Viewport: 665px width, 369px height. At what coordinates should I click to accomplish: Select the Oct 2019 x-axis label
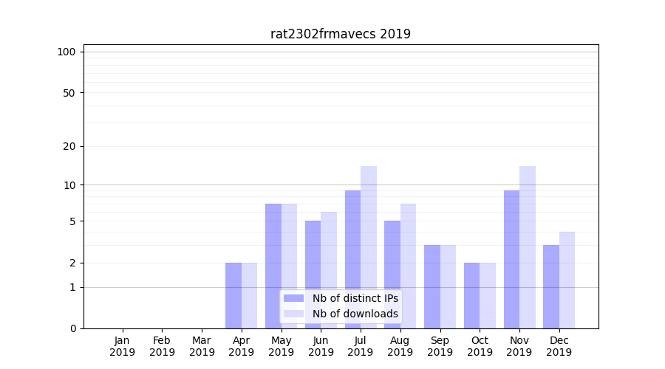[480, 346]
